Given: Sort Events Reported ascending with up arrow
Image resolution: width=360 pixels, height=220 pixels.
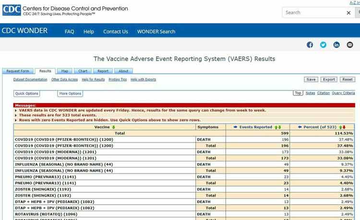Looking at the screenshot, I should pos(276,127).
